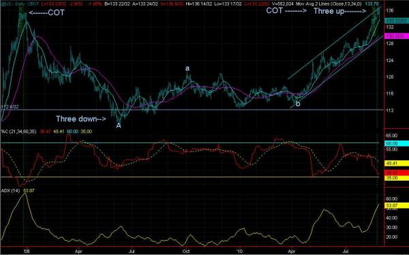Click the uppercase "A" wave label at the chart low

click(119, 125)
